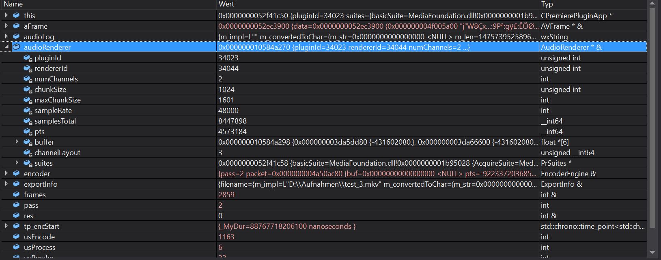Click the locked field icon beside pluginId

coord(27,58)
